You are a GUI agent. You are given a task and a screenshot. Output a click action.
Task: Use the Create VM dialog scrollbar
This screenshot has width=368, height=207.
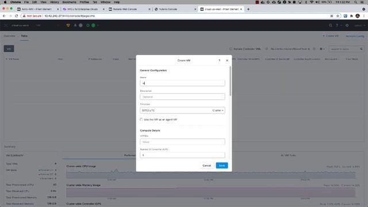tap(231, 81)
